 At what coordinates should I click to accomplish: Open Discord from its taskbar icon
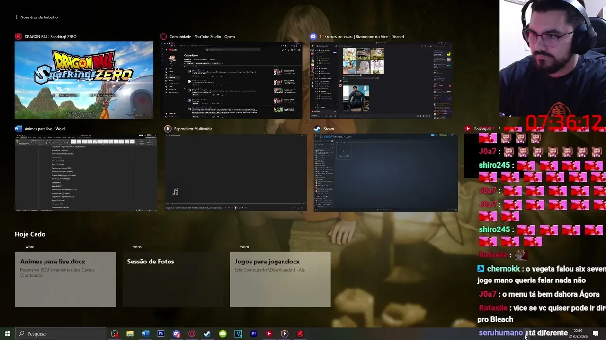[x=177, y=334]
